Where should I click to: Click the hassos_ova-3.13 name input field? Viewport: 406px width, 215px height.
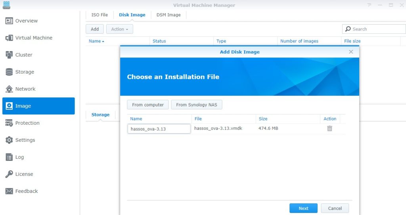pyautogui.click(x=159, y=129)
